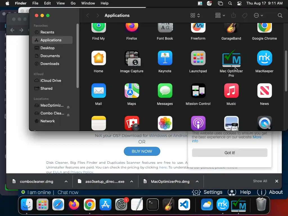This screenshot has width=288, height=216.
Task: Open the Go menu
Action: pos(73,3)
